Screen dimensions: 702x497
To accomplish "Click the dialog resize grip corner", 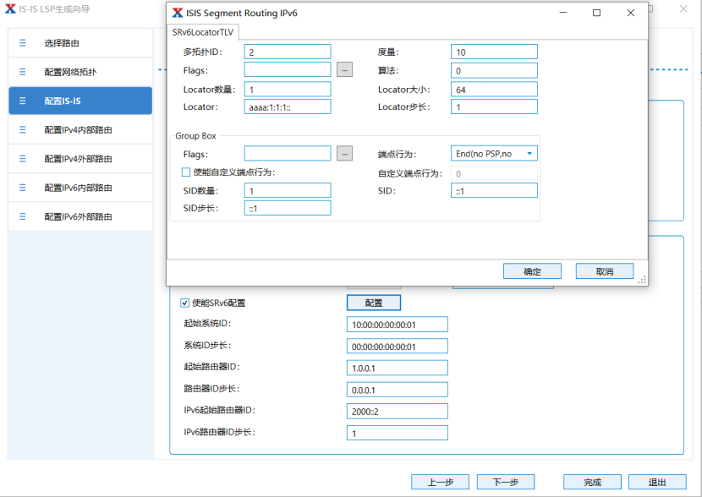I will (x=642, y=280).
